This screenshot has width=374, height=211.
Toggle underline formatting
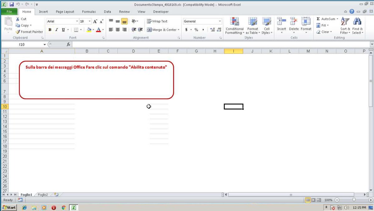tap(63, 30)
